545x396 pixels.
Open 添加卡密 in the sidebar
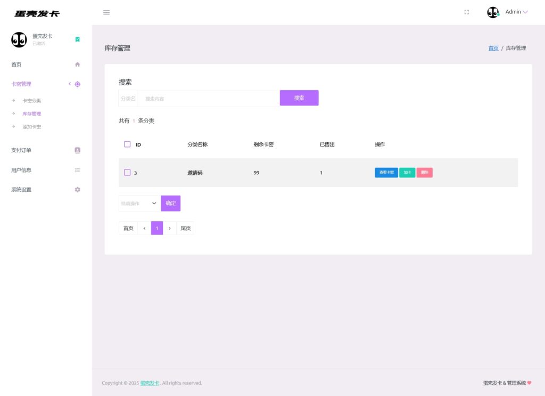pos(31,127)
